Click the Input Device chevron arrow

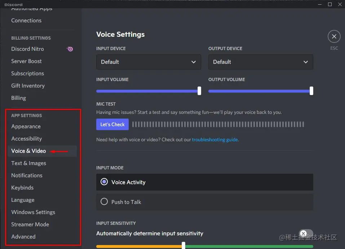(193, 62)
